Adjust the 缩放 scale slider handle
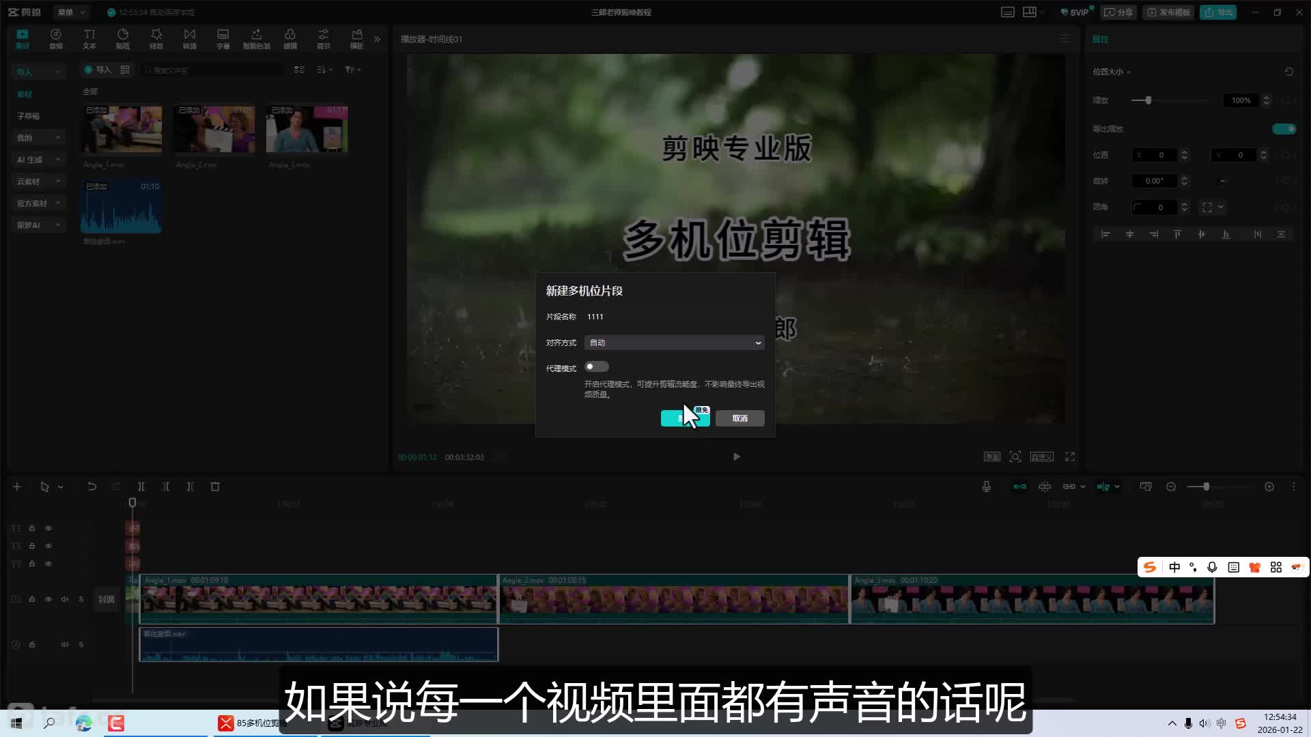 1148,100
